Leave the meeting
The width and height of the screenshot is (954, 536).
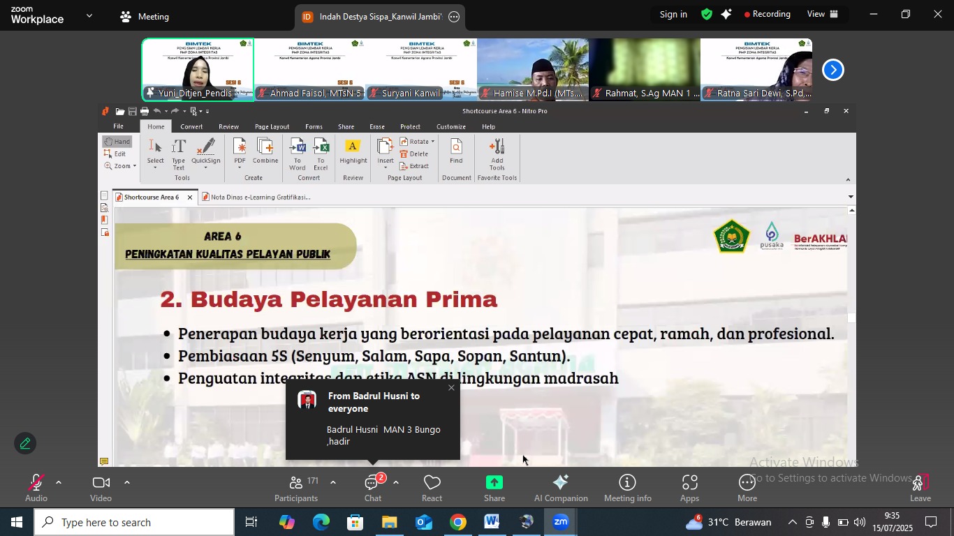point(920,487)
